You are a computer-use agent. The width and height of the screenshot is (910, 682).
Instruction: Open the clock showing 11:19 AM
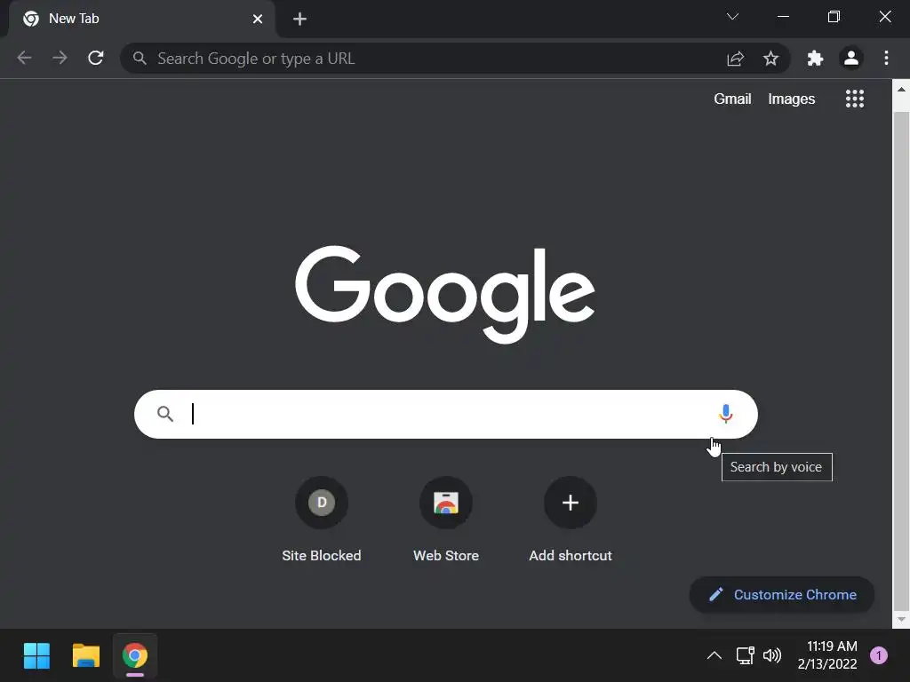click(827, 654)
